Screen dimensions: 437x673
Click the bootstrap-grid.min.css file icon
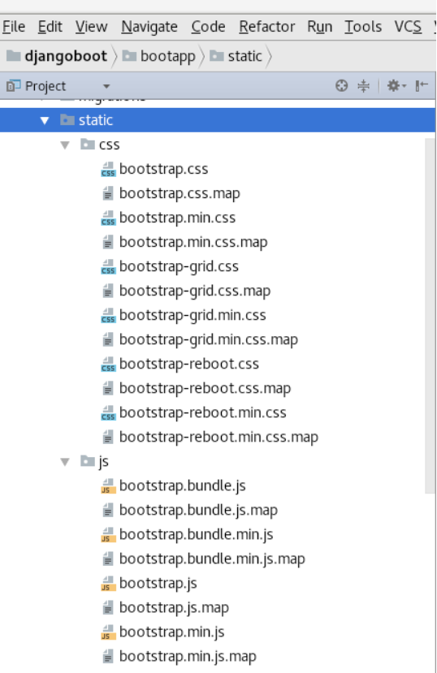(108, 316)
